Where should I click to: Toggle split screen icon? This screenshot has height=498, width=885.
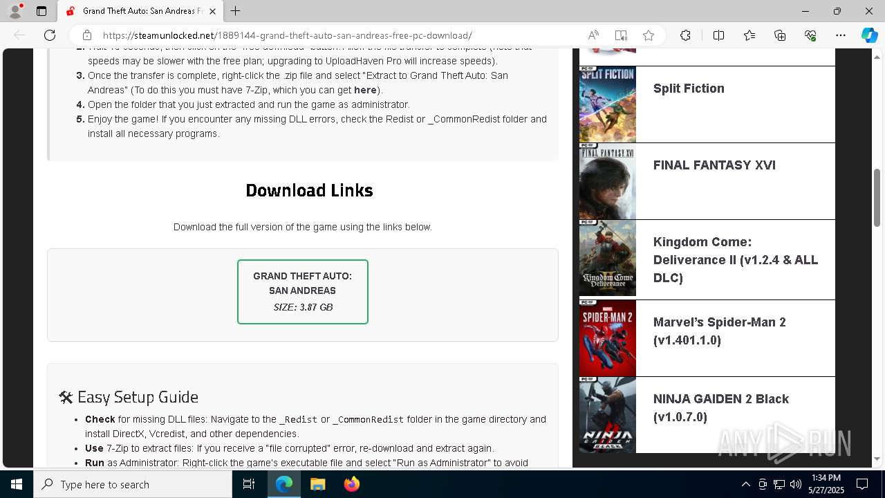point(718,35)
